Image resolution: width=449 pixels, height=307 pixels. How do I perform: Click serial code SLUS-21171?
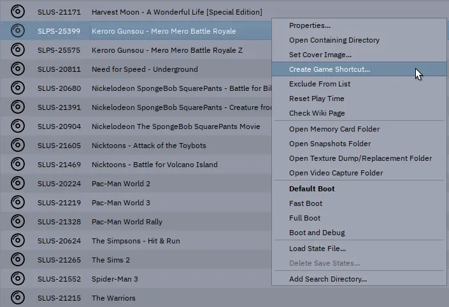(x=59, y=12)
